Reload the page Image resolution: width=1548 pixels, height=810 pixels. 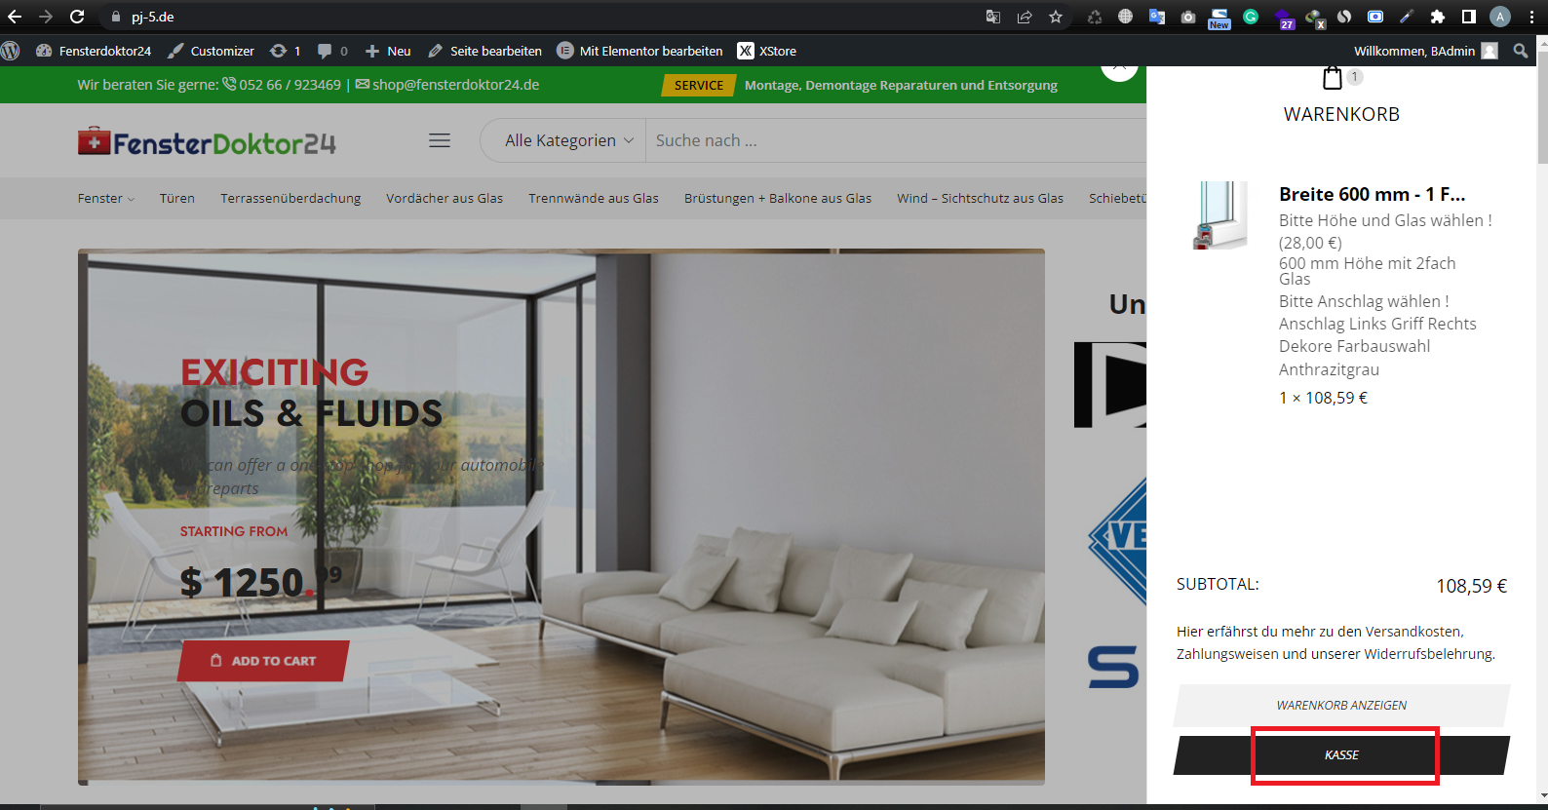pos(77,17)
